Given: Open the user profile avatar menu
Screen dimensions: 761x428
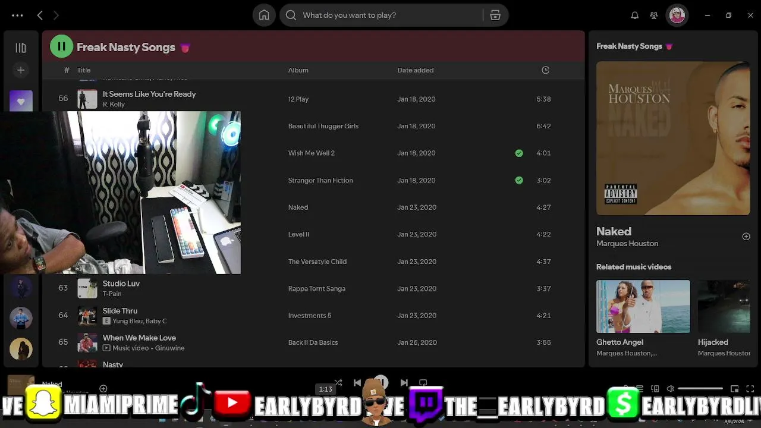Looking at the screenshot, I should click(x=677, y=15).
